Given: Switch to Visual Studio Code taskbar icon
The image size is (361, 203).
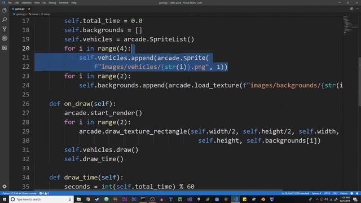Looking at the screenshot, I should pyautogui.click(x=235, y=199).
